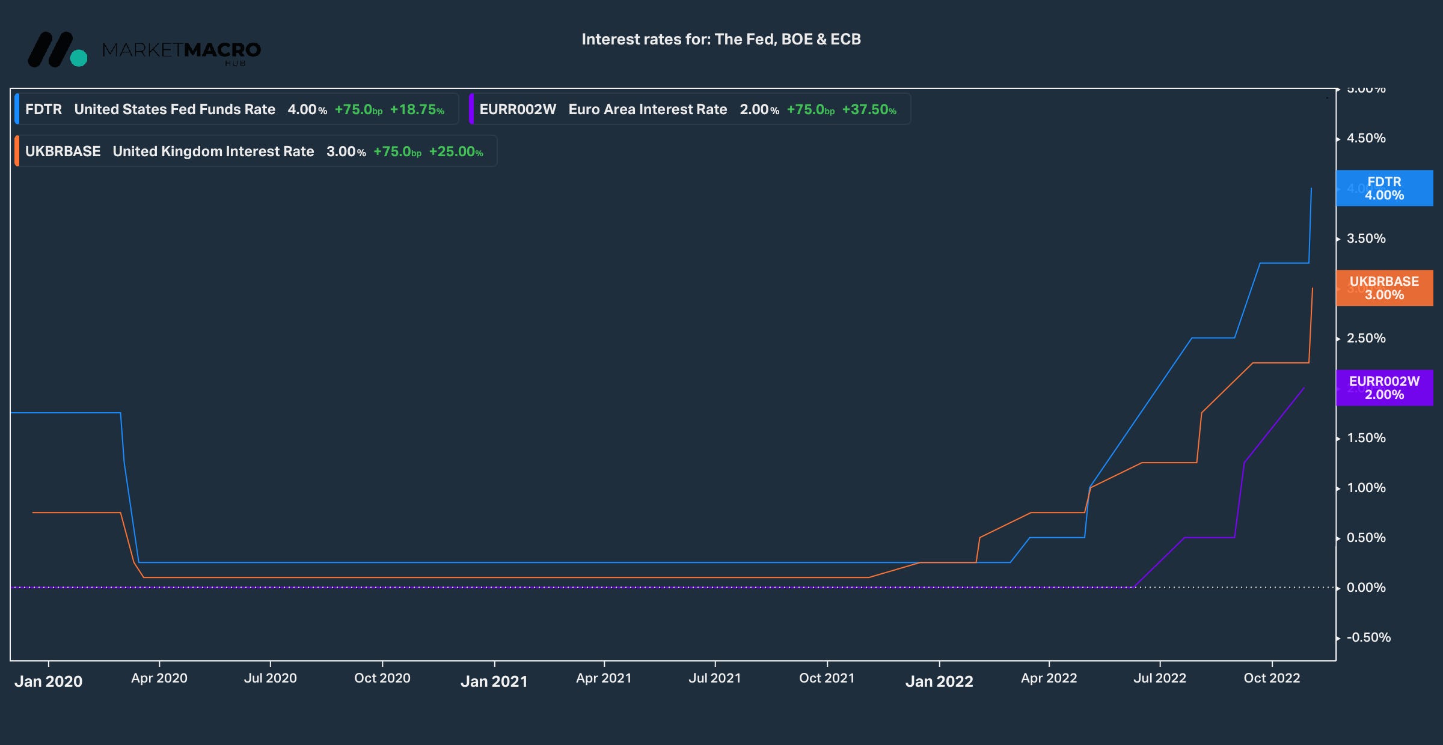1443x745 pixels.
Task: Click the Oct 2022 axis label
Action: pyautogui.click(x=1272, y=678)
